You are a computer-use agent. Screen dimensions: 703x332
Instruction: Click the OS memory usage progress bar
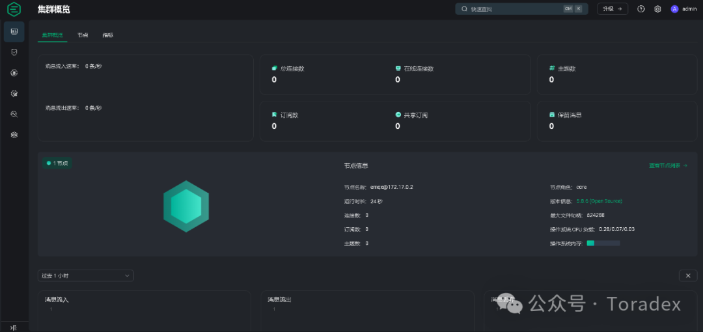coord(603,243)
